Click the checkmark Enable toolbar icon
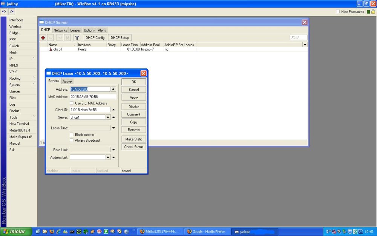This screenshot has height=236, width=377. [x=60, y=37]
